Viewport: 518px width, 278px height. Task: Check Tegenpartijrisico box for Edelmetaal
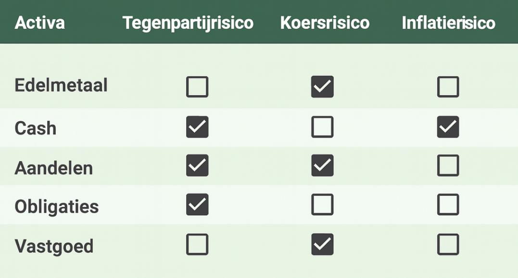pyautogui.click(x=197, y=87)
